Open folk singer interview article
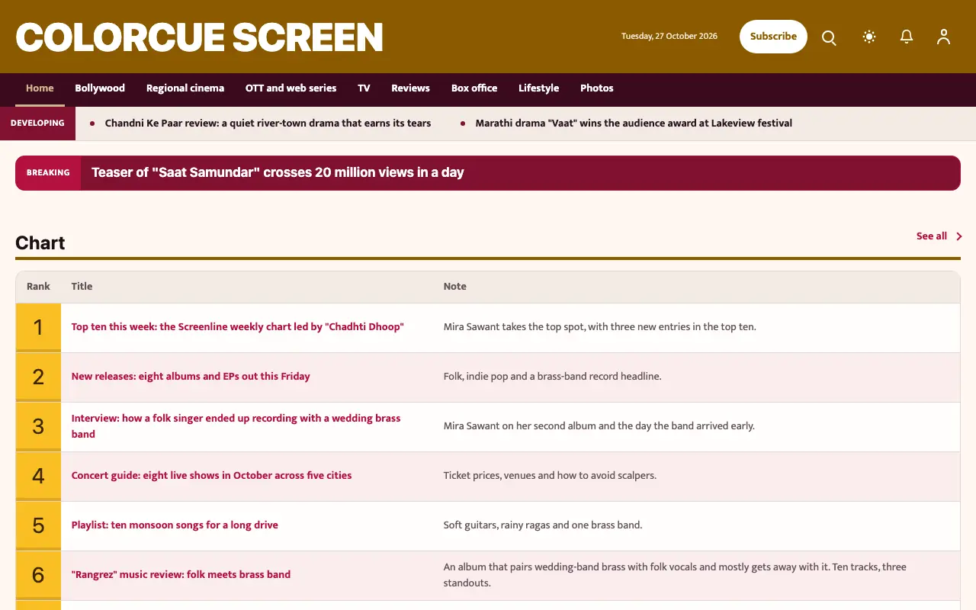This screenshot has height=610, width=976. point(236,426)
